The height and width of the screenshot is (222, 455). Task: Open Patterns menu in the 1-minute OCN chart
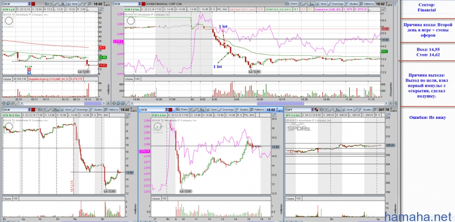(x=367, y=4)
